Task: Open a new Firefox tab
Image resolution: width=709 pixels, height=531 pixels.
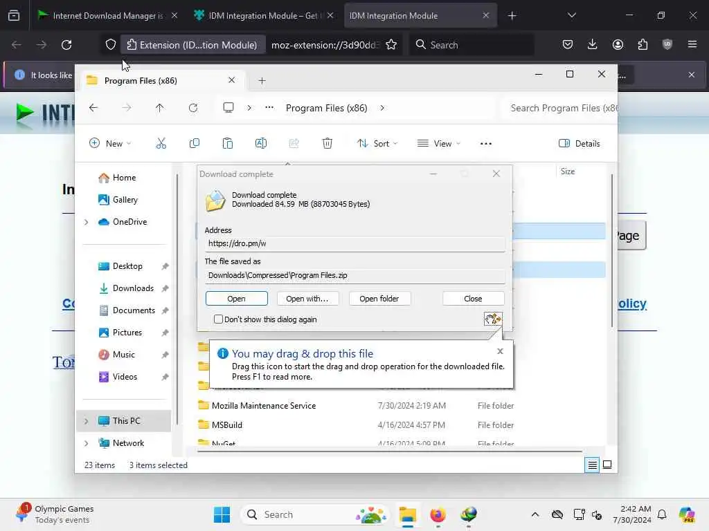Action: pos(512,15)
